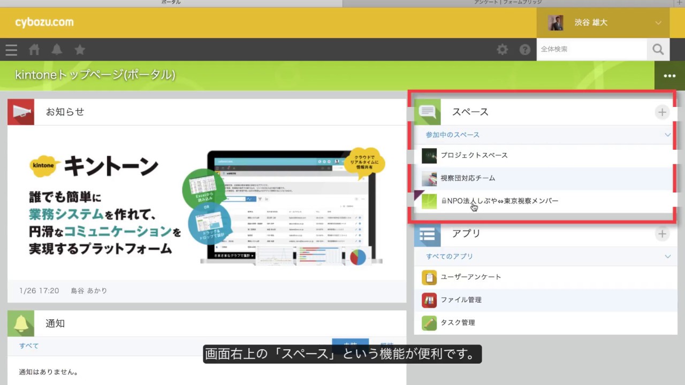
Task: Open the hamburger menu icon
Action: pos(11,50)
